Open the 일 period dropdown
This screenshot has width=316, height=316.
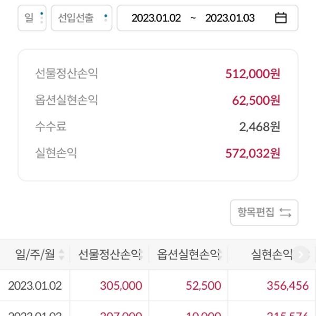32,18
